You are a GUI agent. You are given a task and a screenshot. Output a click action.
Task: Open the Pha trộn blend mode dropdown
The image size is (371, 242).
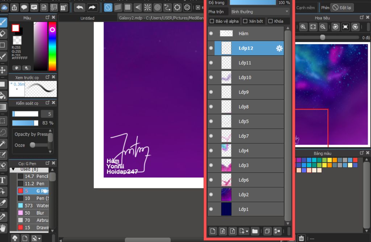pos(260,12)
